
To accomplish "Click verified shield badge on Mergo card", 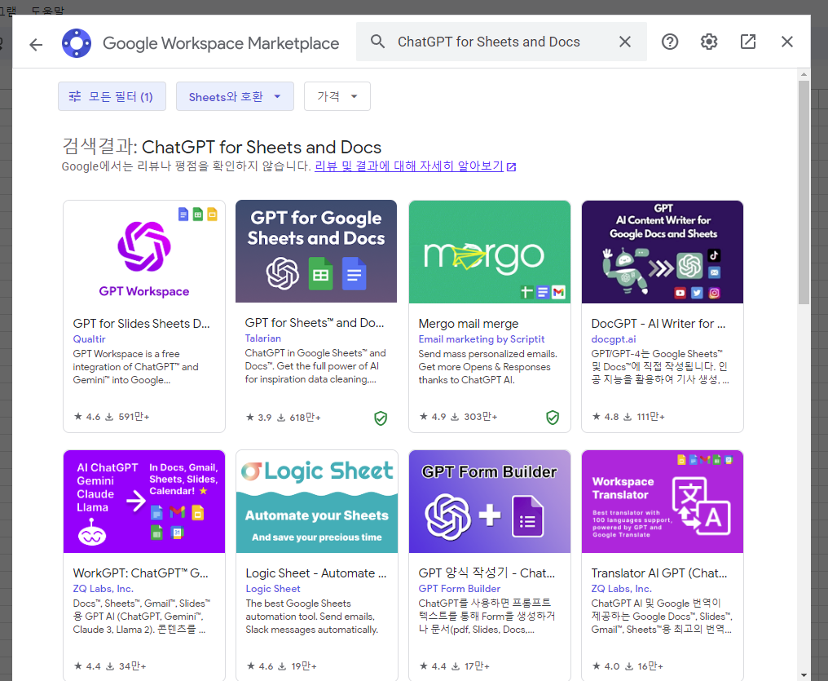I will point(553,418).
